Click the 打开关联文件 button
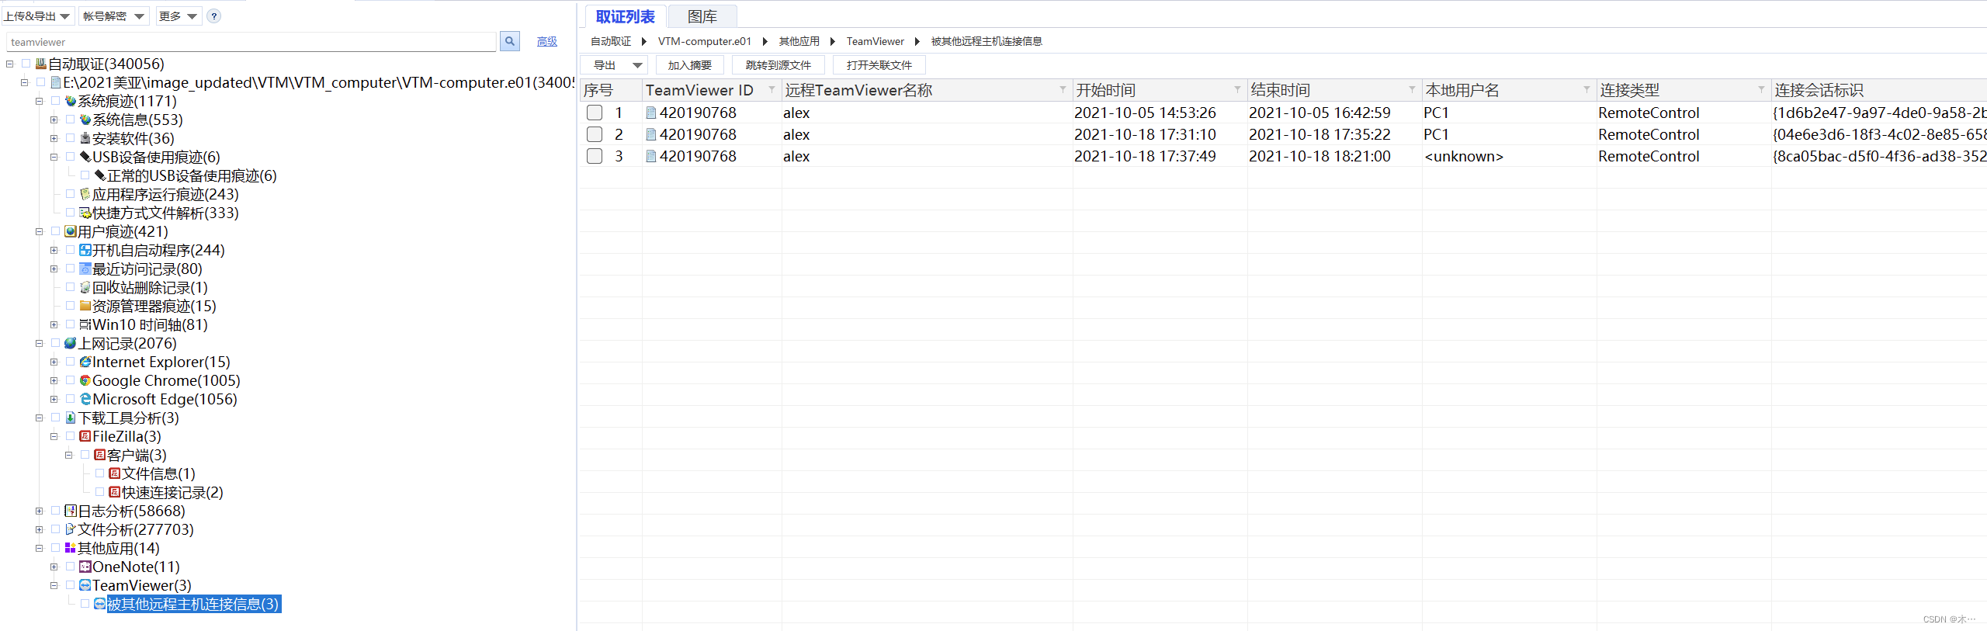1987x631 pixels. pos(879,65)
